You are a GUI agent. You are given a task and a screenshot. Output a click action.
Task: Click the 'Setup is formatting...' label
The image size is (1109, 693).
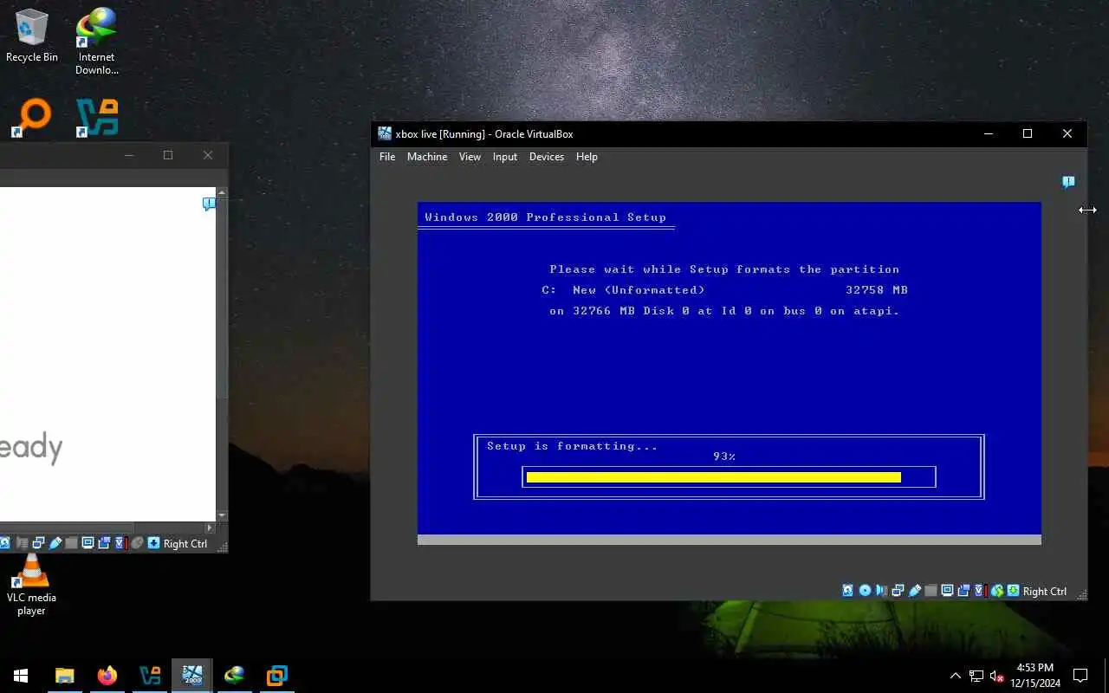[572, 446]
